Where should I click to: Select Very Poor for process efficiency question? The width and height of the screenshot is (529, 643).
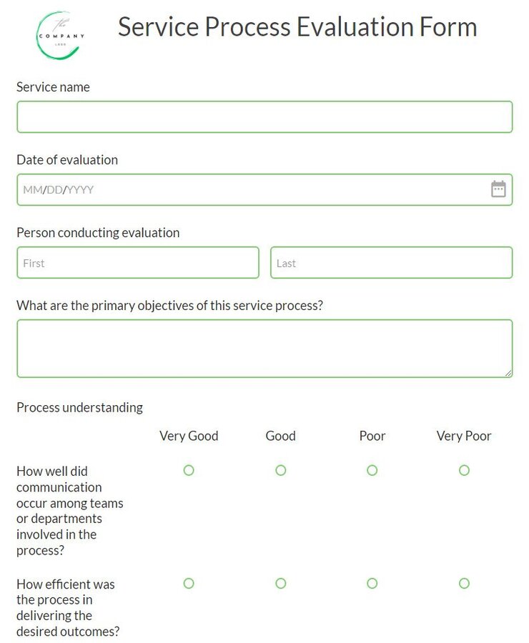pos(464,583)
